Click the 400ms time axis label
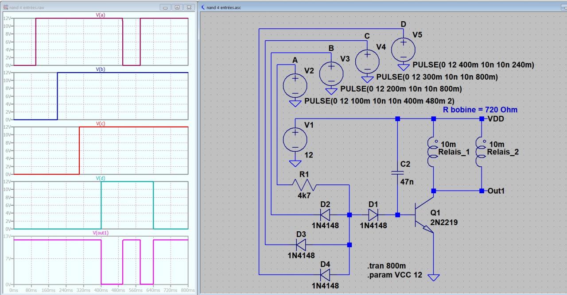Screen dimensions: 567x295 [x=101, y=291]
